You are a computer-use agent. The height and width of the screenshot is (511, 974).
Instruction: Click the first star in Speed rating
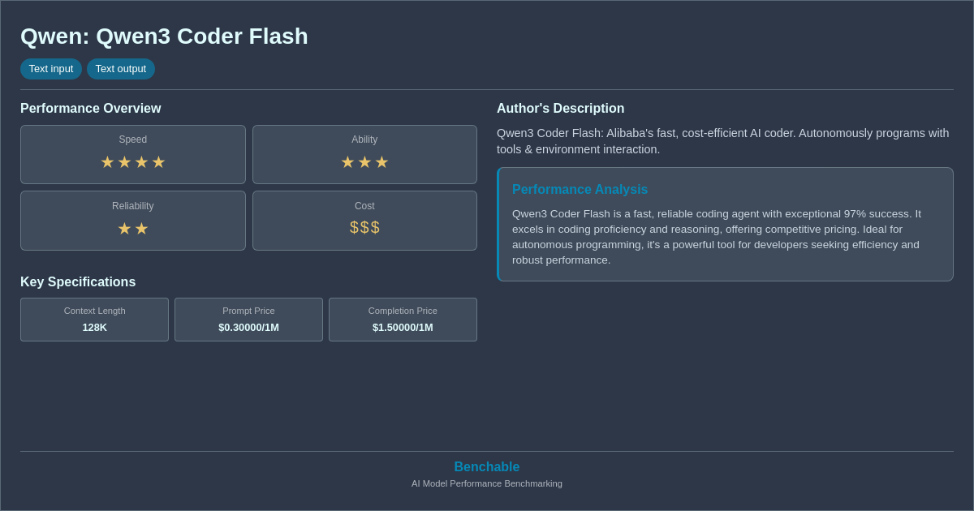coord(107,162)
